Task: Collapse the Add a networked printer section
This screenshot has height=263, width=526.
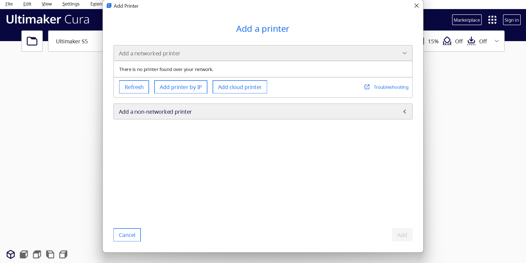Action: [x=404, y=53]
